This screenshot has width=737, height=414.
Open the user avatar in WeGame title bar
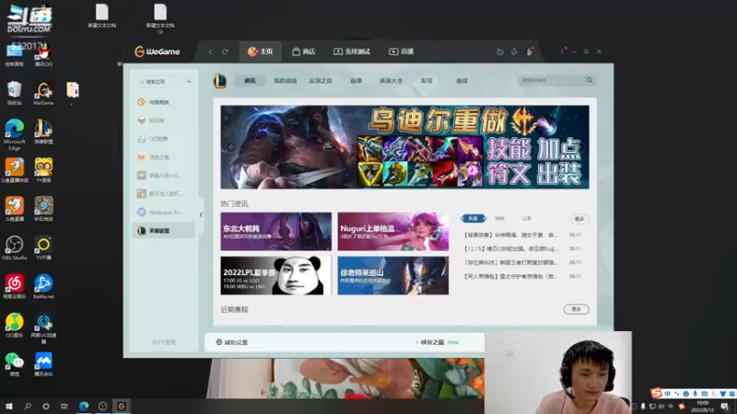pyautogui.click(x=530, y=52)
